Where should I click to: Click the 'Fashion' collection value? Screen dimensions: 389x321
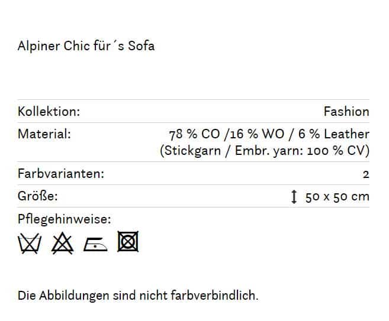coord(346,112)
